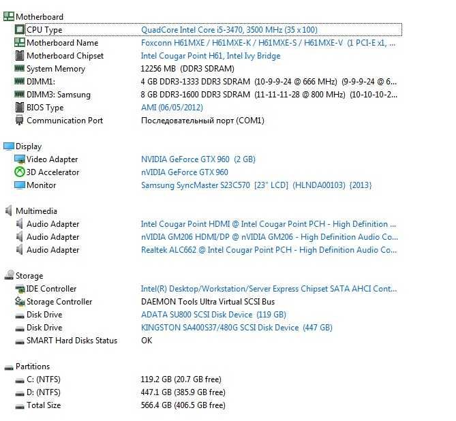Click the SMART status OK value
The image size is (456, 421).
tap(147, 341)
